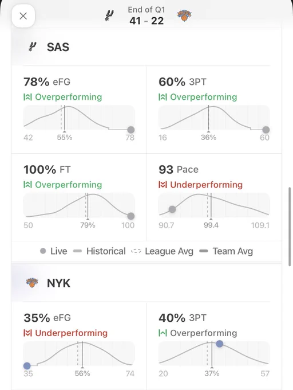Viewport: 293px width, 390px height.
Task: Open the End of Q1 score header
Action: coord(146,15)
